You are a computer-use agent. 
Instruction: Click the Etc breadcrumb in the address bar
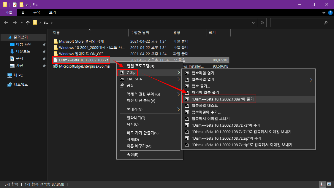46,23
